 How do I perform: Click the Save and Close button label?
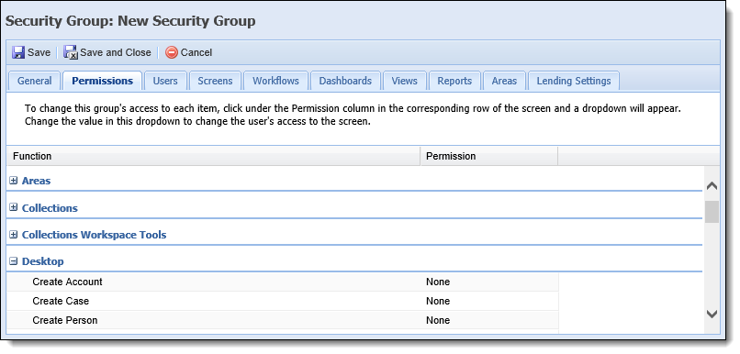pyautogui.click(x=115, y=52)
